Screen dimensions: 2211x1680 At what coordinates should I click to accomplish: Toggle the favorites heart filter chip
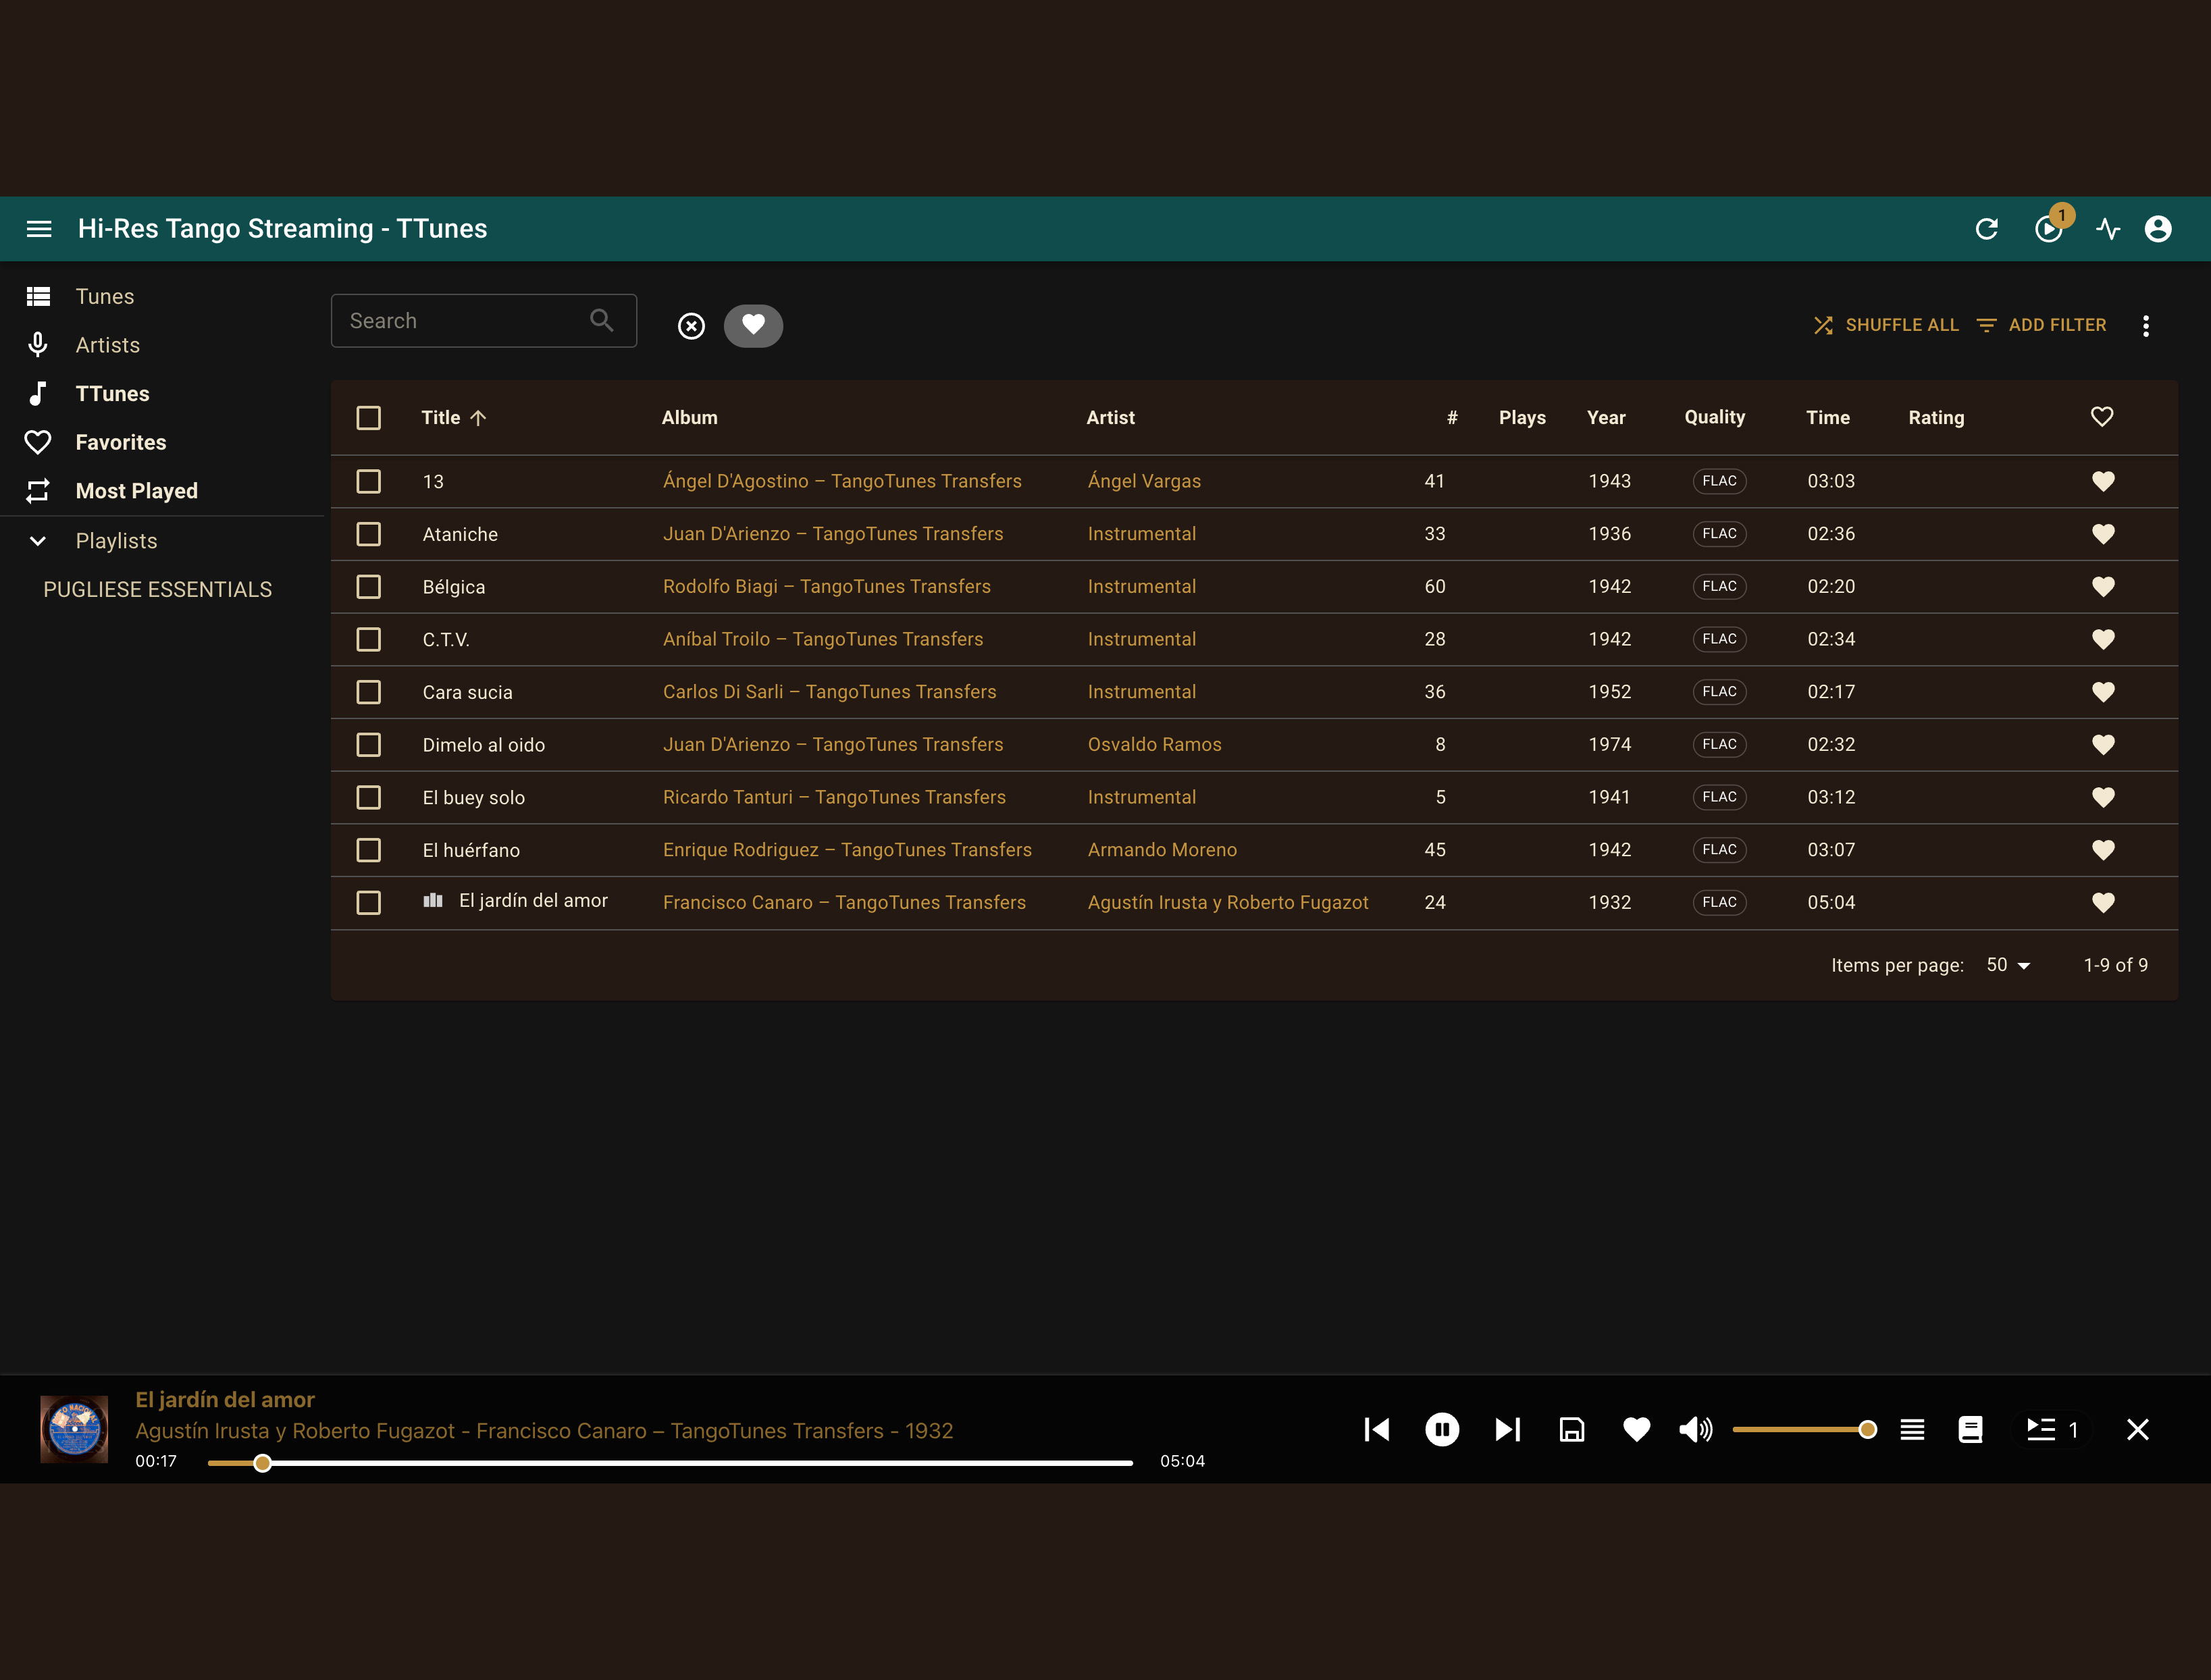coord(753,325)
